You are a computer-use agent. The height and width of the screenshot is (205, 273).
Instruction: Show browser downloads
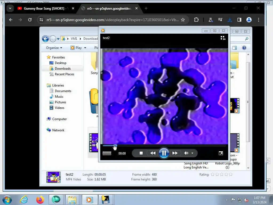230,20
